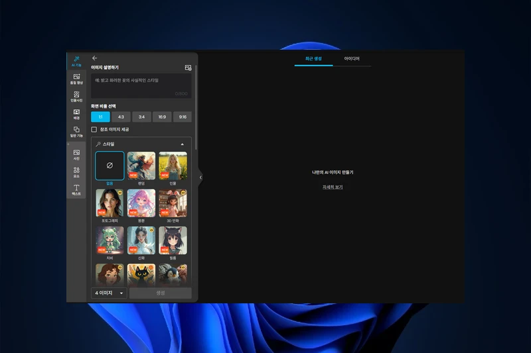Open the 배경 background sidebar tool
This screenshot has height=353, width=531.
[76, 114]
